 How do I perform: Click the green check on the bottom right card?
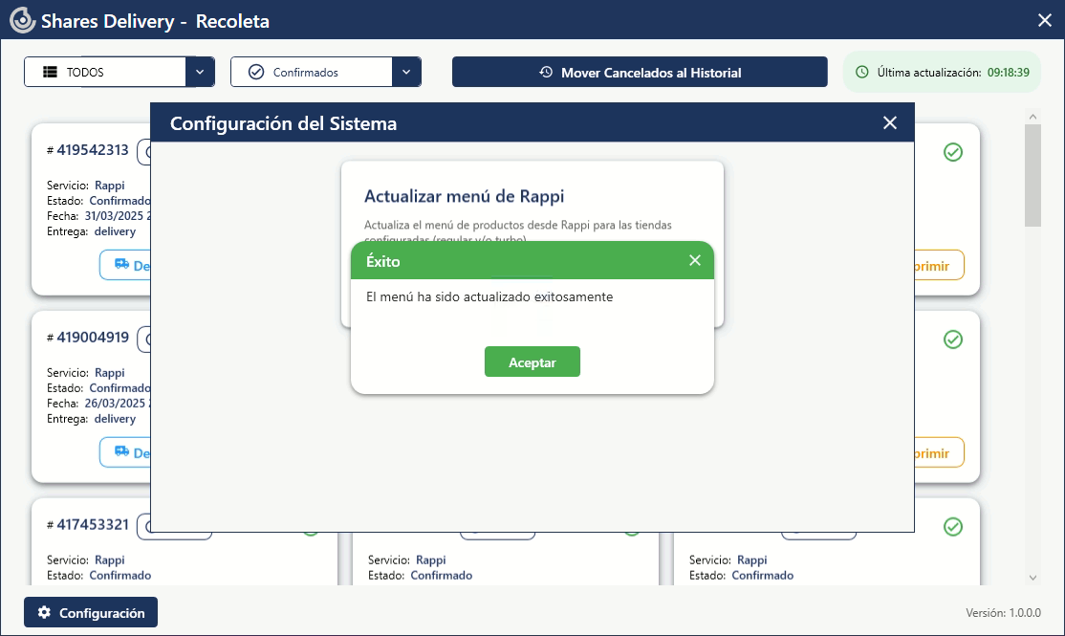(x=953, y=527)
